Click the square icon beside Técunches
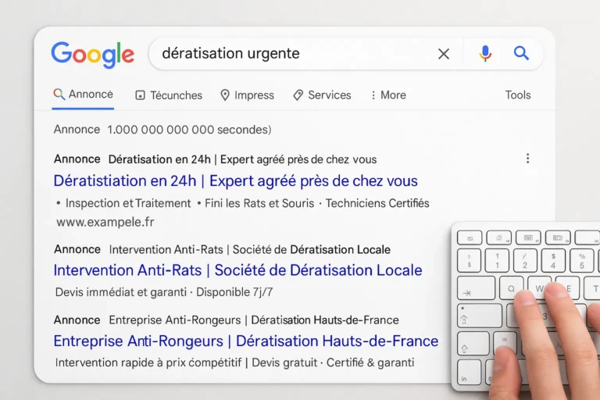The image size is (600, 400). pyautogui.click(x=141, y=95)
